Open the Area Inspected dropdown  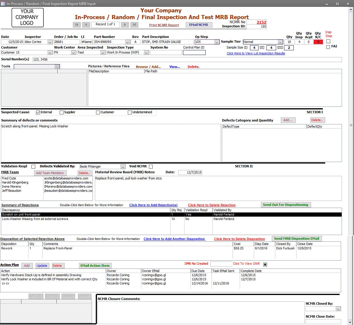(x=103, y=53)
